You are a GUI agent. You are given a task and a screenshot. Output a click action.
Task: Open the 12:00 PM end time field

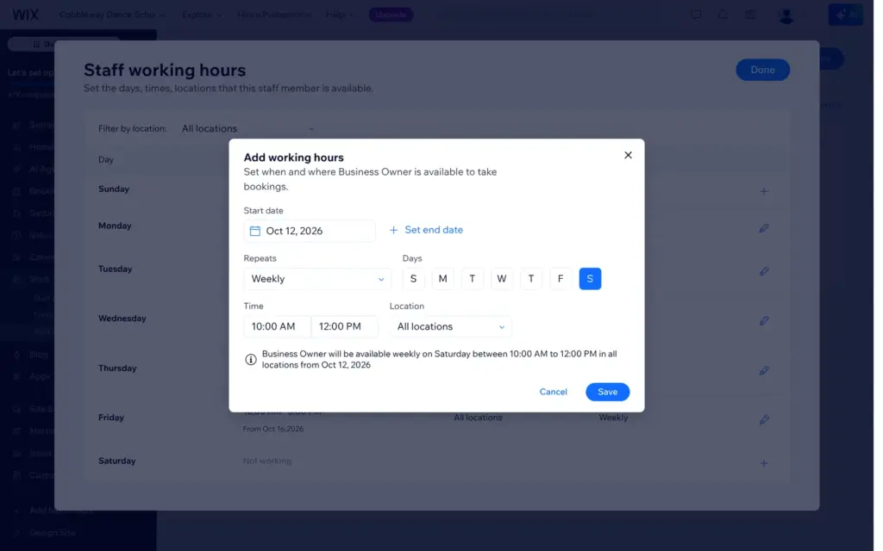click(344, 326)
